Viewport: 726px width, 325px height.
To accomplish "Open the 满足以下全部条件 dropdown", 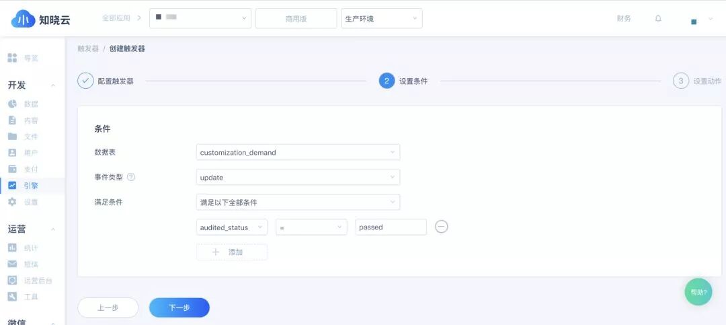I will (x=298, y=202).
